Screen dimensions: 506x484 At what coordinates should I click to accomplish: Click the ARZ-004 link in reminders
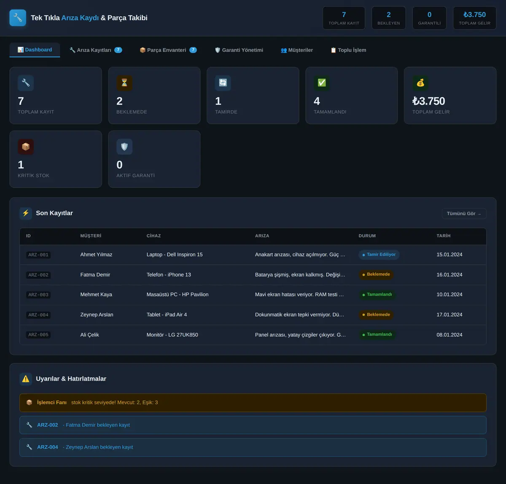click(48, 447)
